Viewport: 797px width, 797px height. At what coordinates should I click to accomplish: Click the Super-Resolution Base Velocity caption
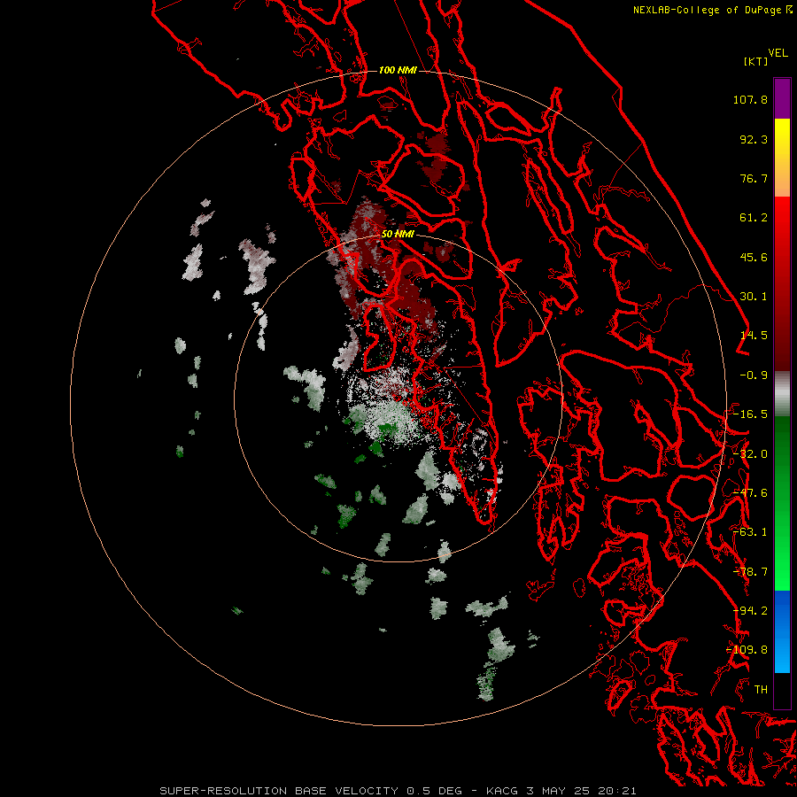[x=398, y=791]
